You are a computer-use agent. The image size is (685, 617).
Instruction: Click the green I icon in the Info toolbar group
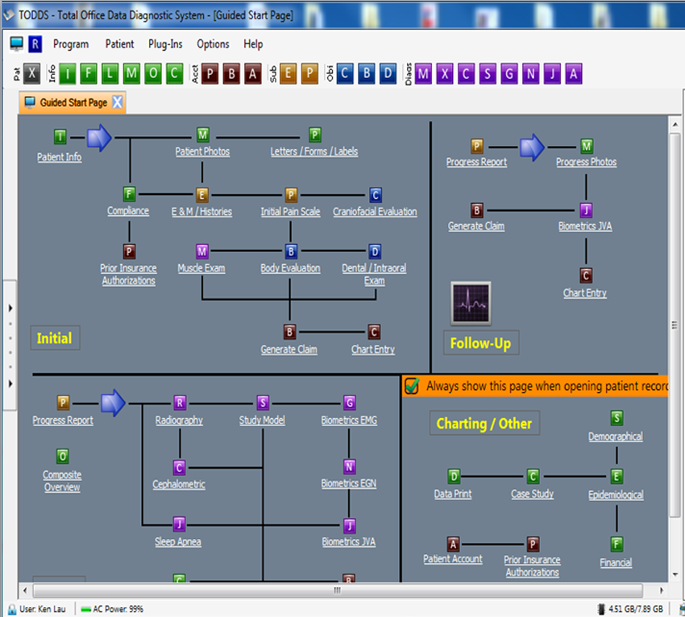(67, 73)
